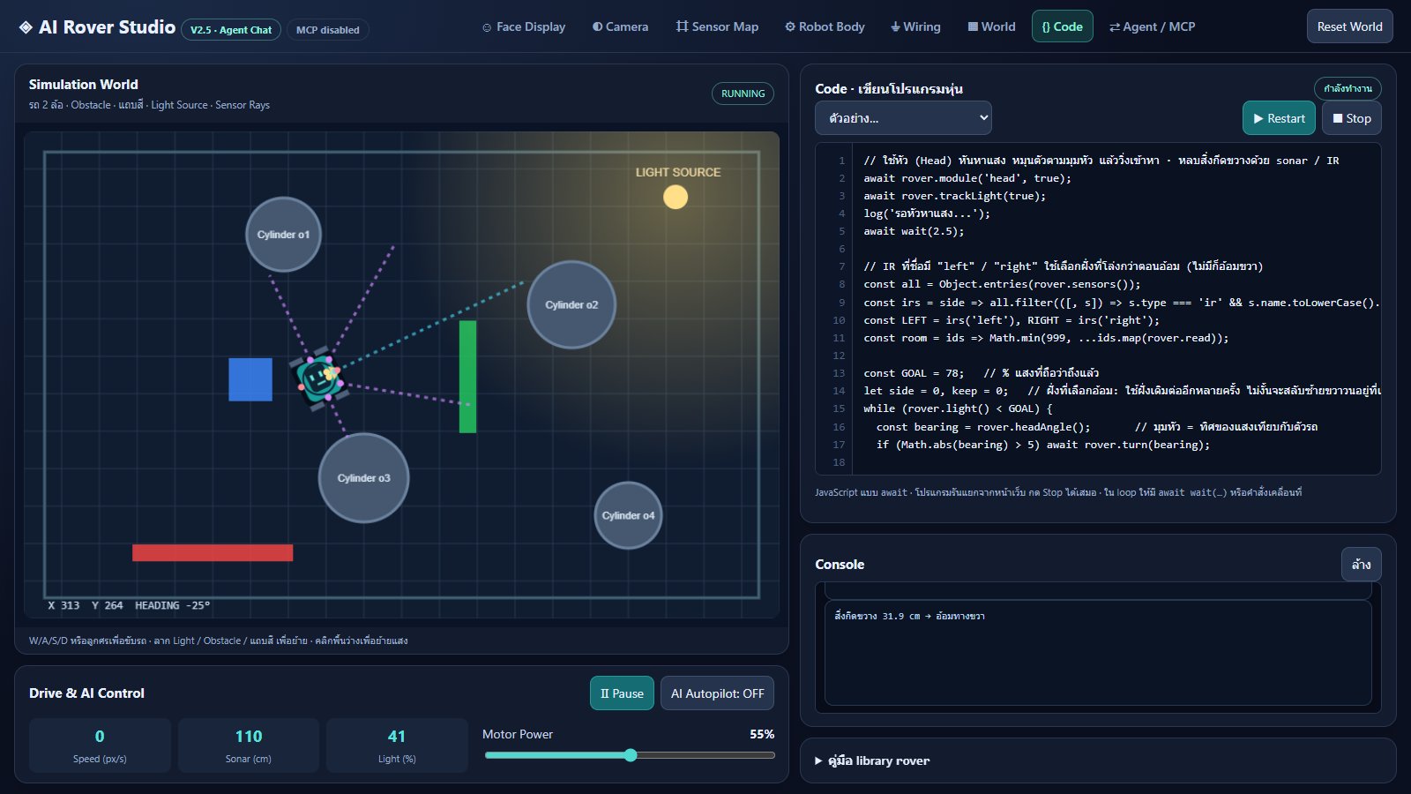Go to the Wiring tab
1411x794 pixels.
[x=915, y=26]
